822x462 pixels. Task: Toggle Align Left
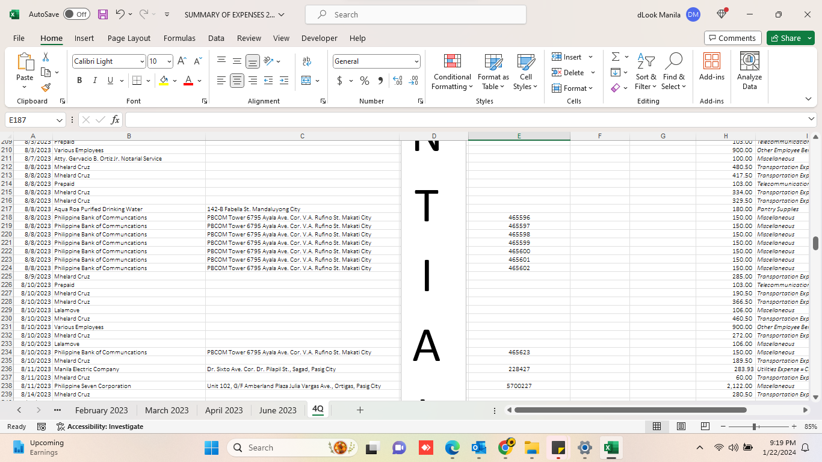(221, 81)
